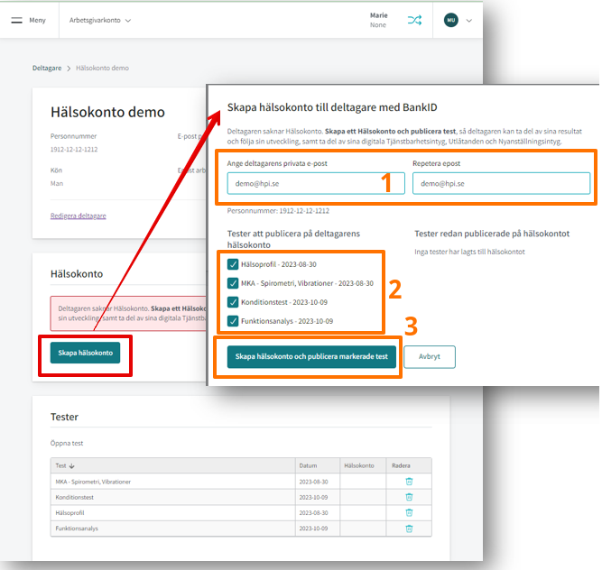Expand the user profile chevron
The height and width of the screenshot is (570, 602).
(x=468, y=21)
